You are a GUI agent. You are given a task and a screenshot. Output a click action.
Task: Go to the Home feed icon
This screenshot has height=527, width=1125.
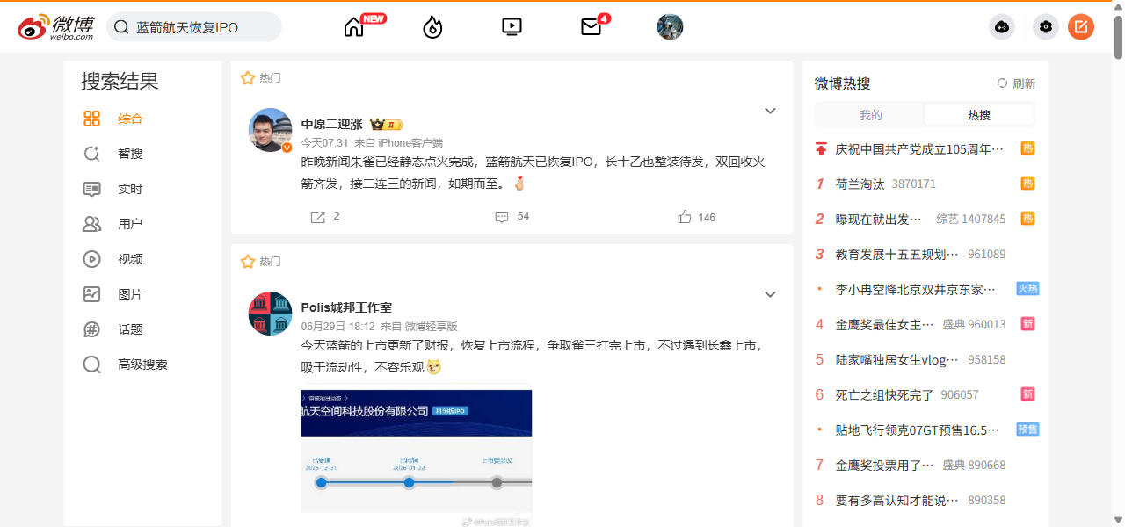tap(354, 27)
